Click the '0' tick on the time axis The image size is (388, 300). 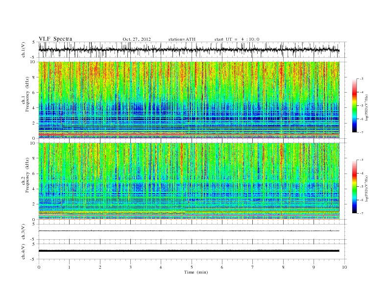pos(39,267)
